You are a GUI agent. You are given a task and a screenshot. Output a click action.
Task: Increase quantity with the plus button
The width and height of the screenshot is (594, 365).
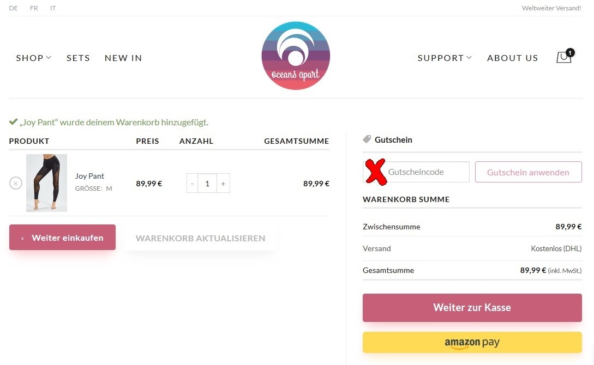(x=223, y=184)
